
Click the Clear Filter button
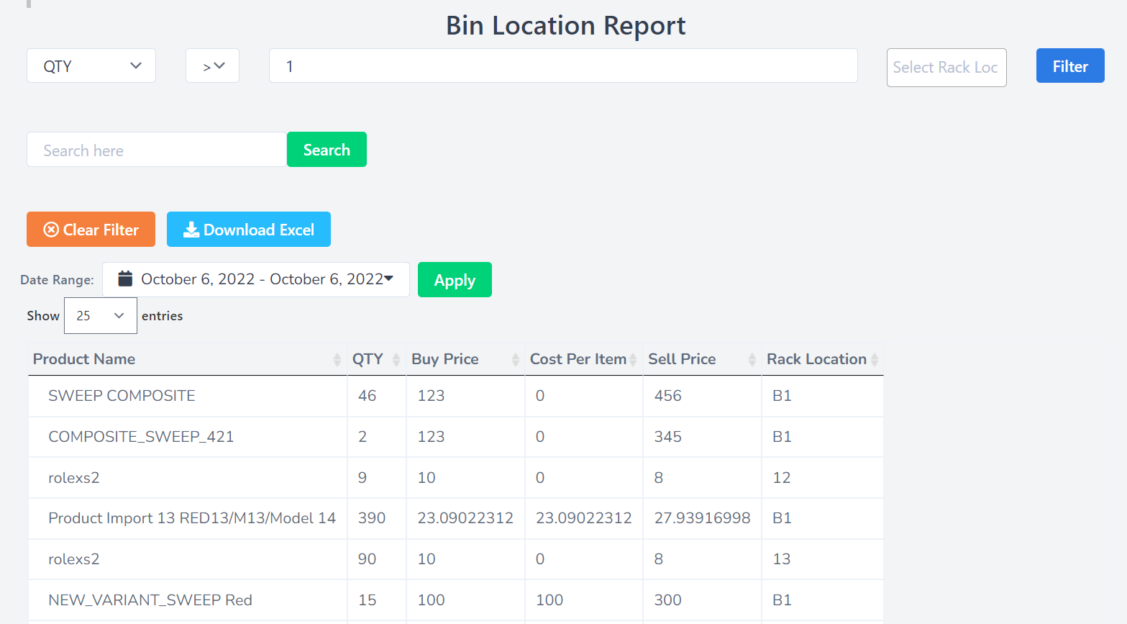click(x=91, y=230)
